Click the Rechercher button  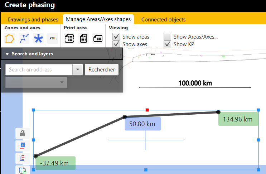click(x=102, y=70)
